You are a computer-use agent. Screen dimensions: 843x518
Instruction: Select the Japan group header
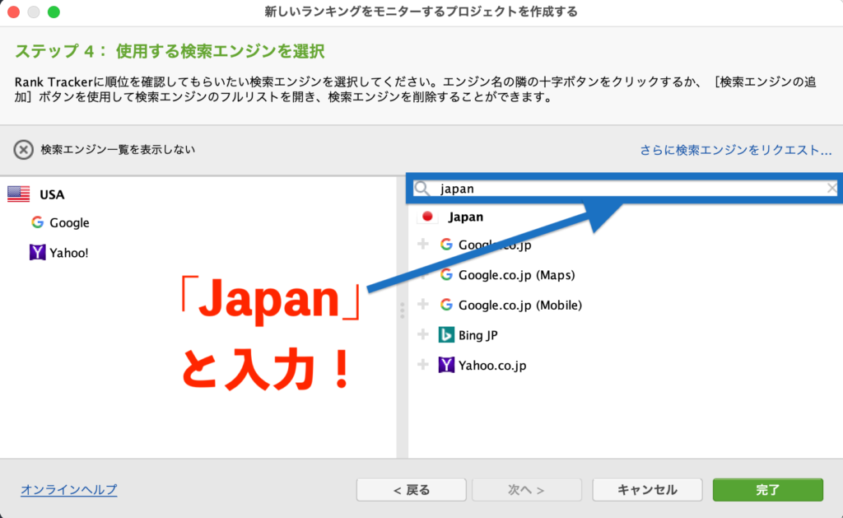466,217
